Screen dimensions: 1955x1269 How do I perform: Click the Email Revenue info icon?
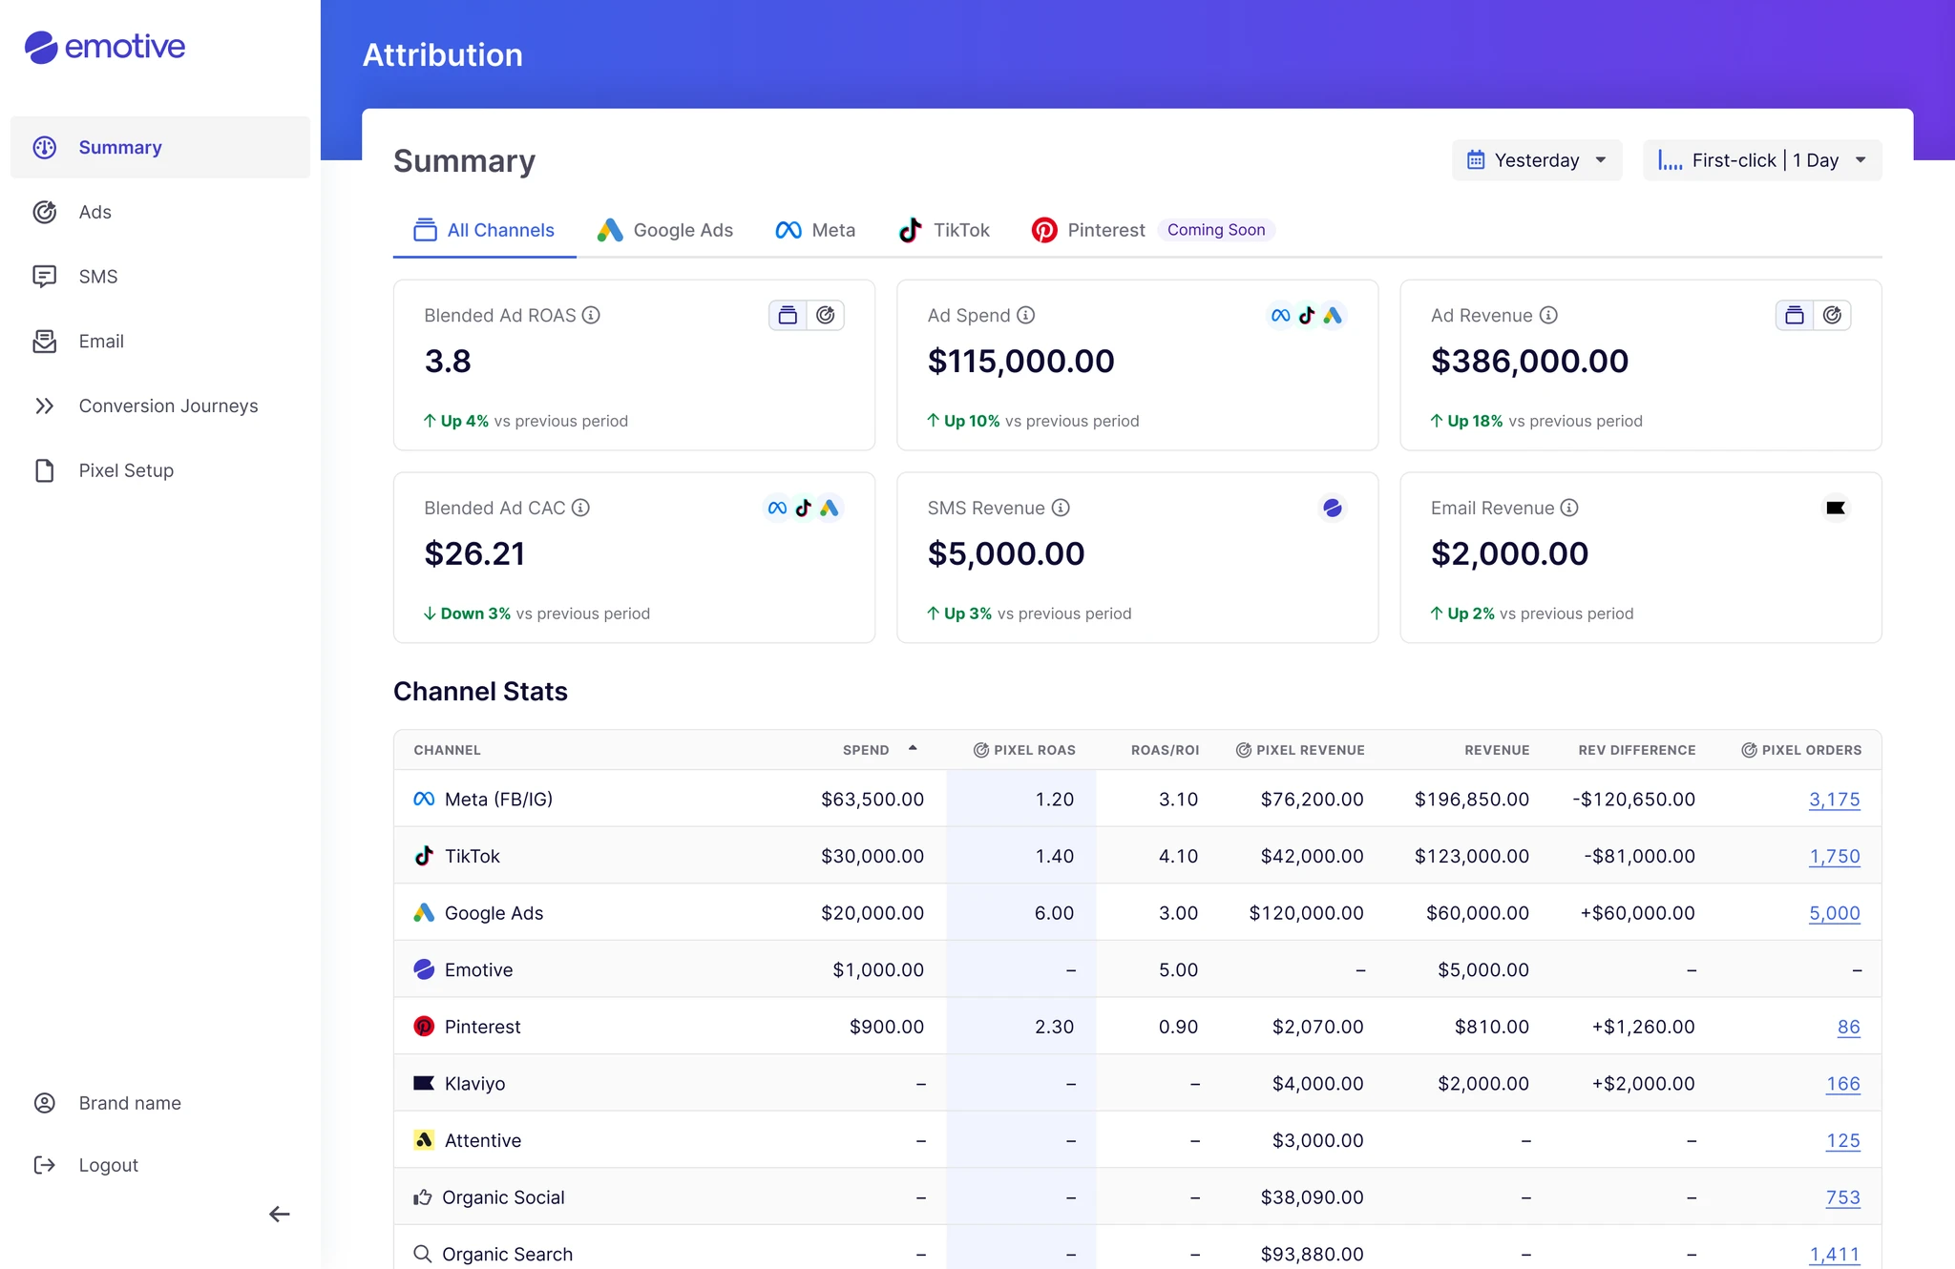(x=1569, y=509)
